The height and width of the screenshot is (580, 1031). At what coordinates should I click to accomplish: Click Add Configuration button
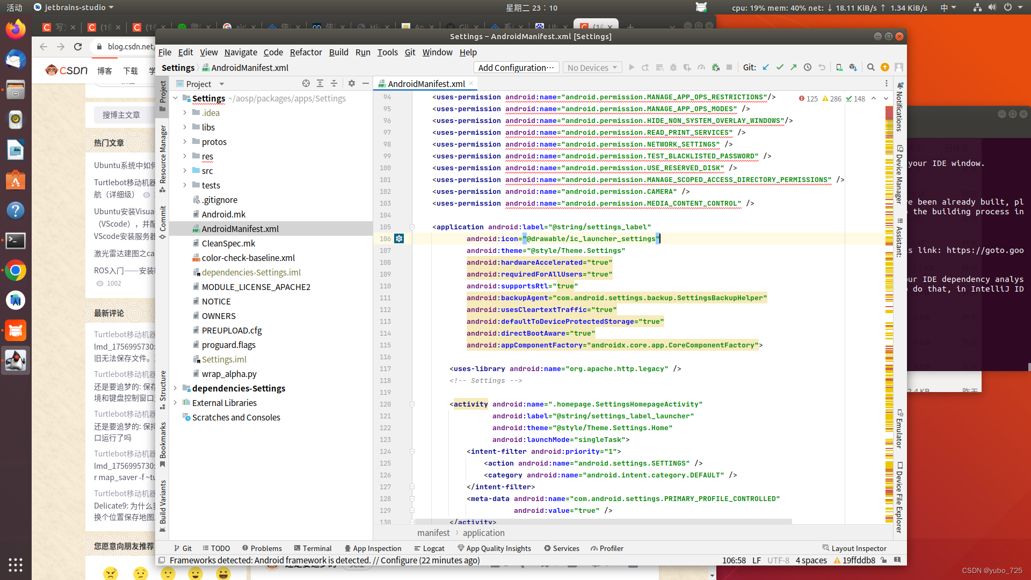[516, 68]
